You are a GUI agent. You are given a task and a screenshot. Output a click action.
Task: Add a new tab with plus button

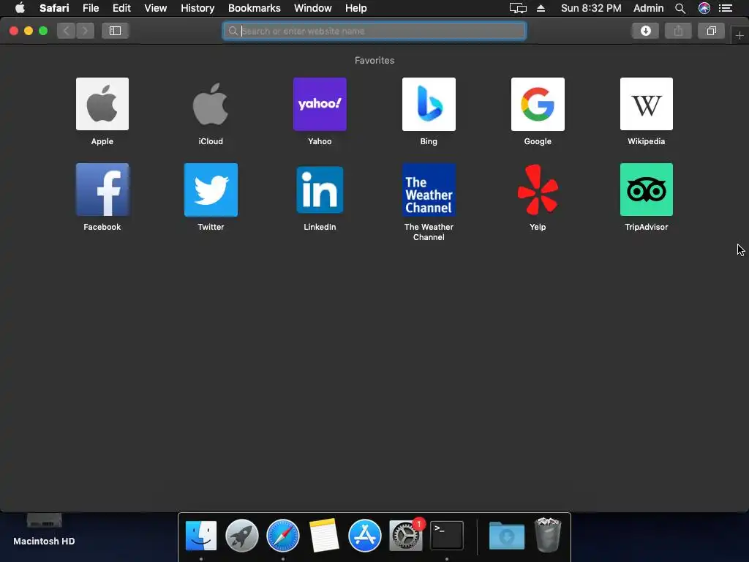click(739, 35)
